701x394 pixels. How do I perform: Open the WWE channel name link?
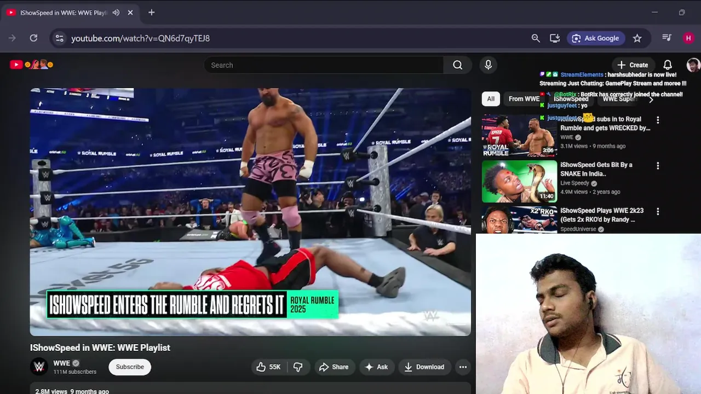pos(61,363)
